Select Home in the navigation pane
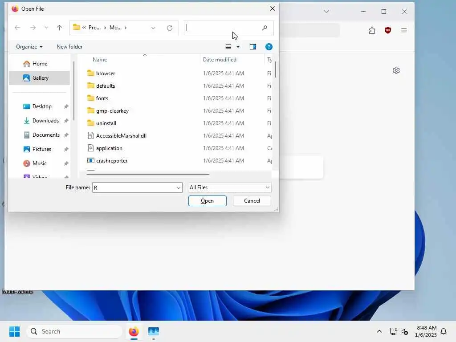 point(39,64)
